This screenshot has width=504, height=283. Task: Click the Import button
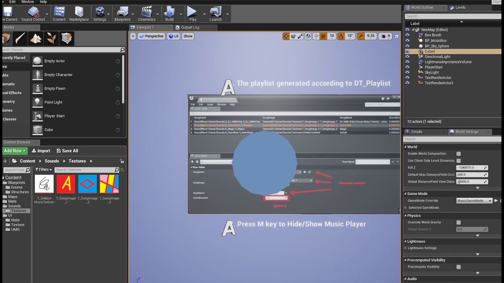click(x=41, y=151)
